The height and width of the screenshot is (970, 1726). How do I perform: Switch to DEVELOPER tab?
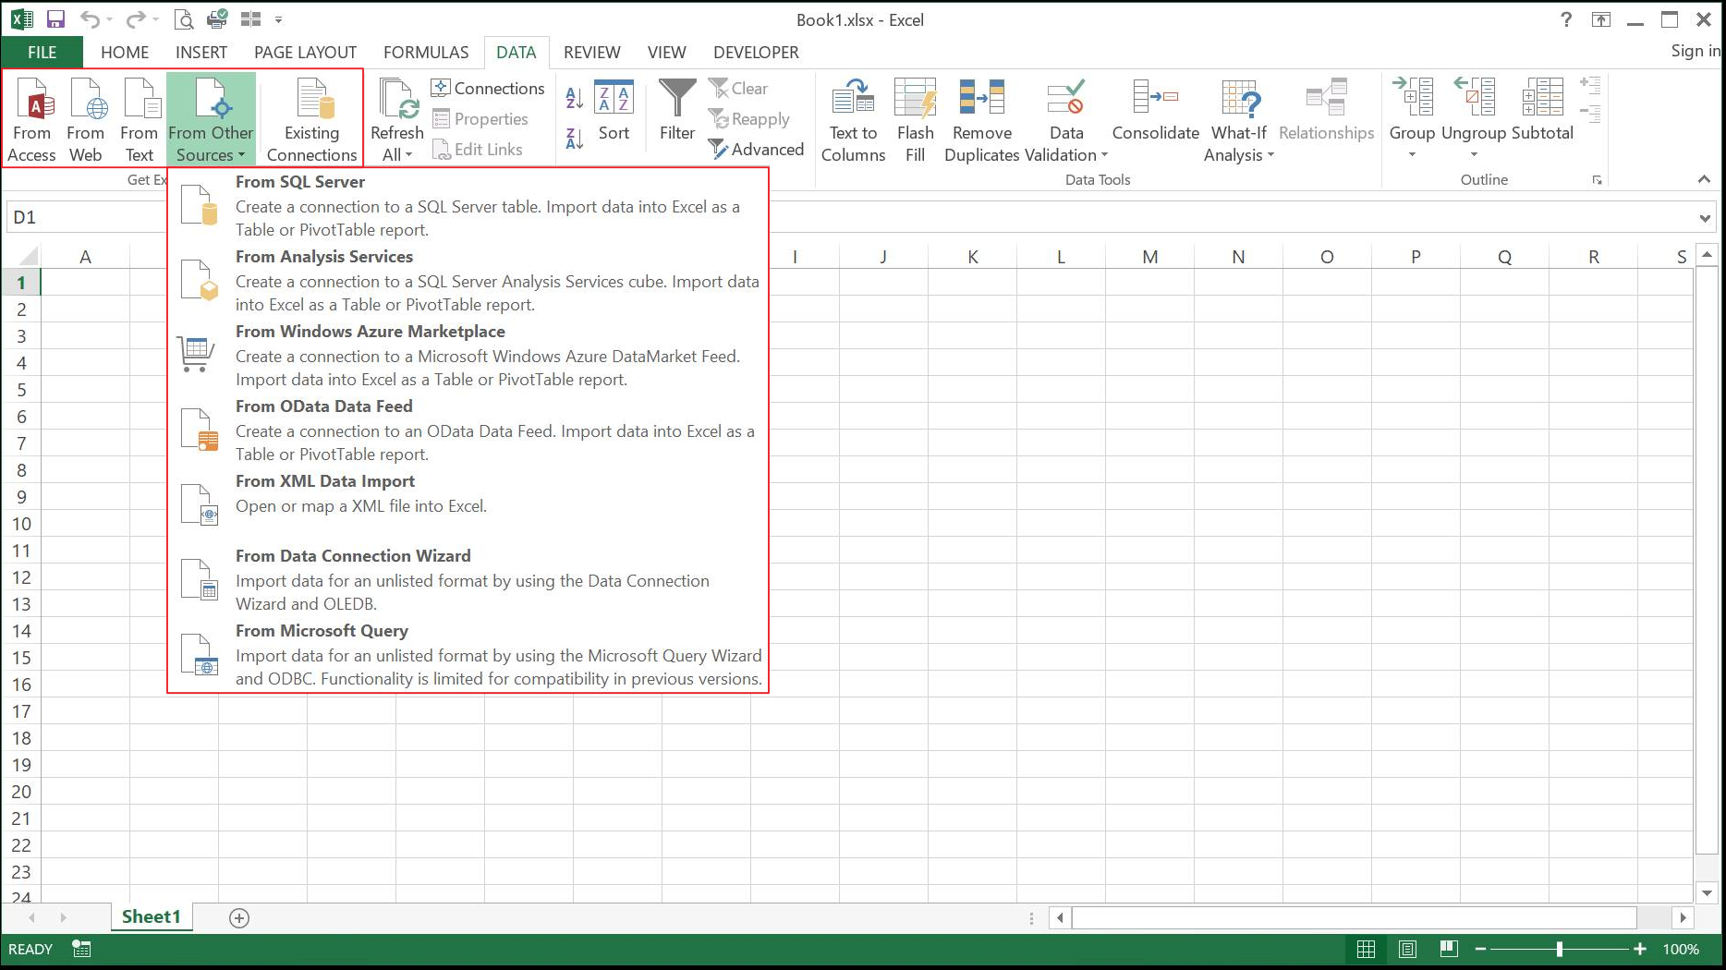(x=756, y=53)
